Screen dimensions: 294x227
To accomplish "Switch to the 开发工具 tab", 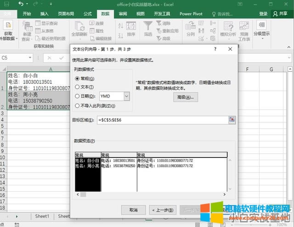I will click(162, 14).
